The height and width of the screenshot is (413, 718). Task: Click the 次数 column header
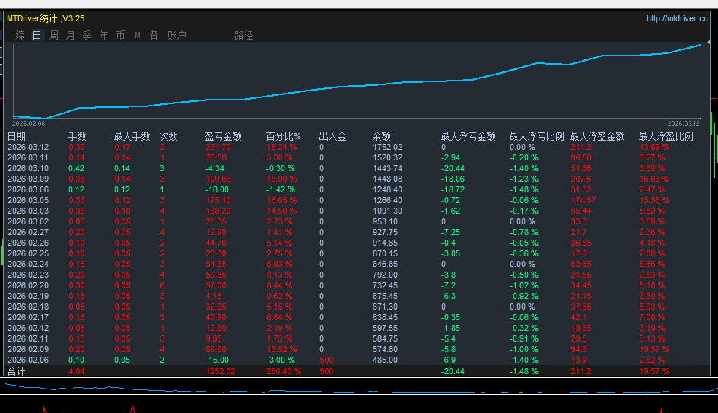click(x=169, y=136)
